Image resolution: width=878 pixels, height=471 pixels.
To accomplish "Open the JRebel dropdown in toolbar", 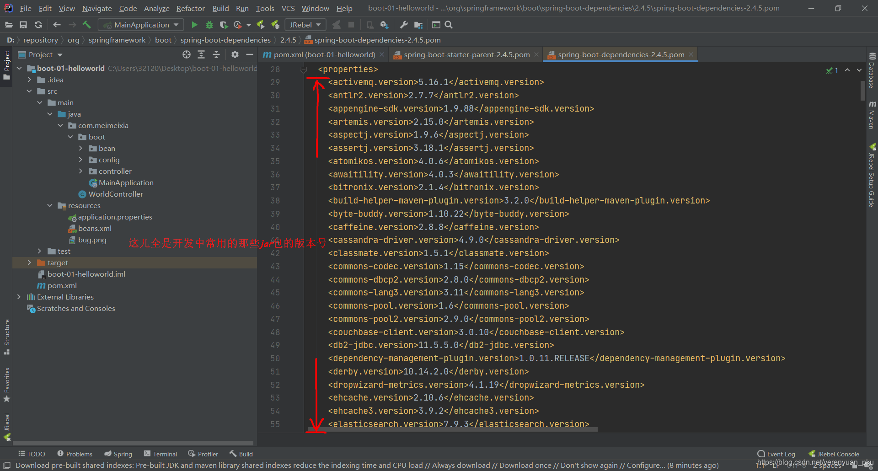I will click(305, 25).
